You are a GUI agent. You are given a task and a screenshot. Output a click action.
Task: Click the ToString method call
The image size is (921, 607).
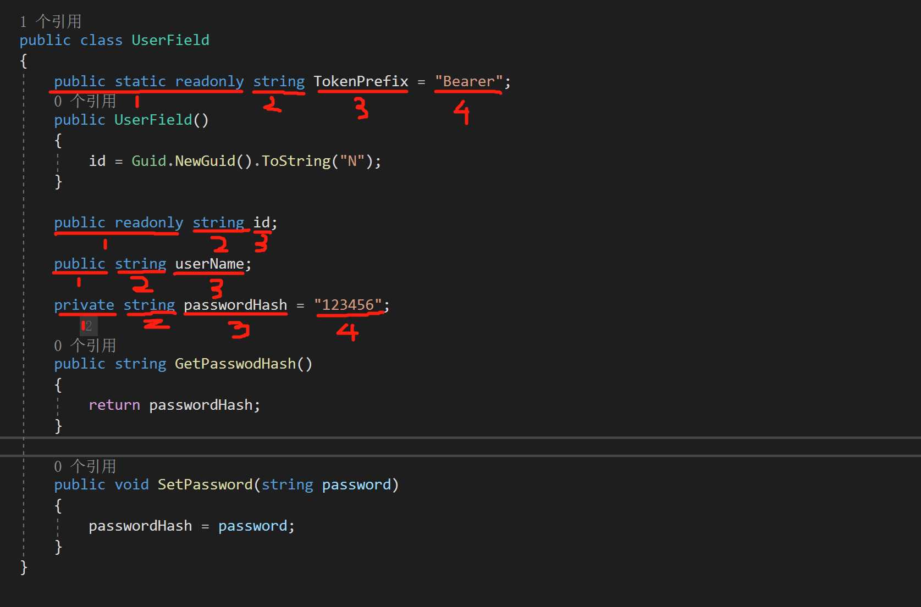[296, 161]
